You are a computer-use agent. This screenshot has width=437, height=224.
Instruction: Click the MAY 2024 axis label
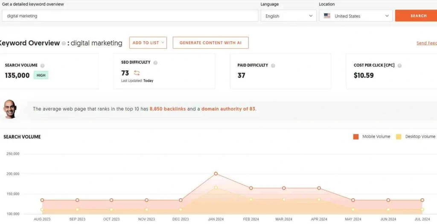(353, 219)
